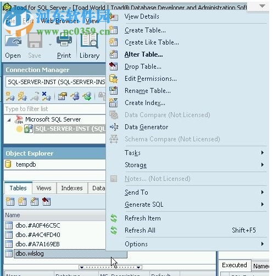
Task: Expand the Tasks submenu arrow
Action: click(x=263, y=152)
